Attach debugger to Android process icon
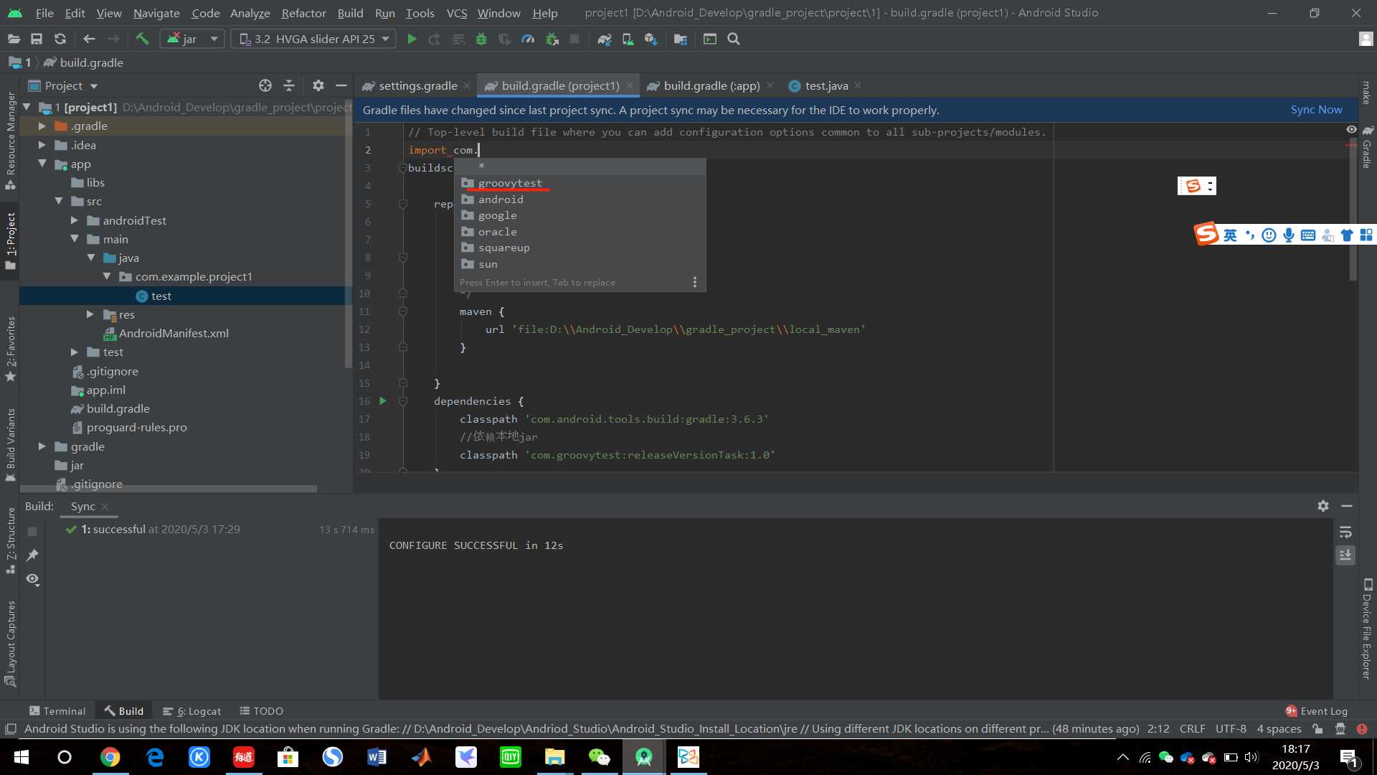 coord(552,39)
